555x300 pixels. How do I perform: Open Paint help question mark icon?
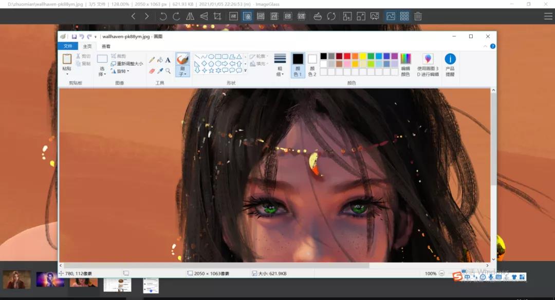pyautogui.click(x=492, y=46)
